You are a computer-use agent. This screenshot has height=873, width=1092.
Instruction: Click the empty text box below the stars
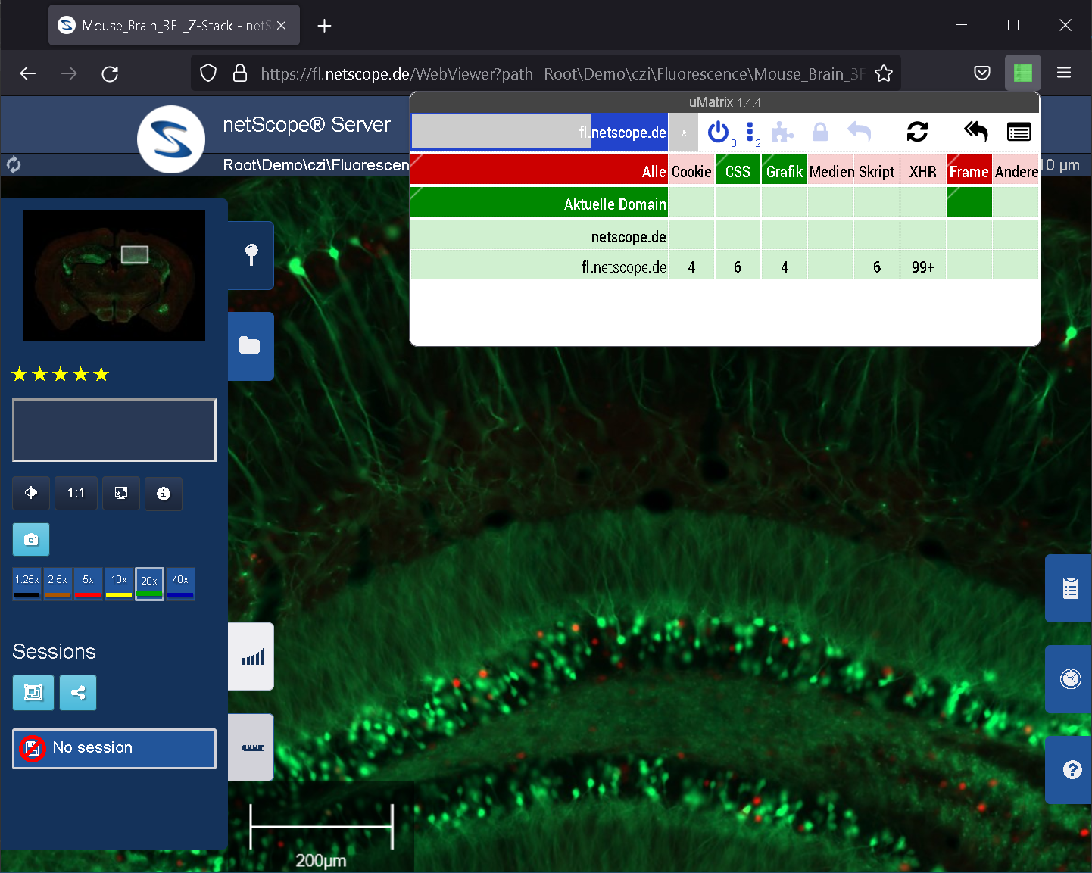[114, 430]
